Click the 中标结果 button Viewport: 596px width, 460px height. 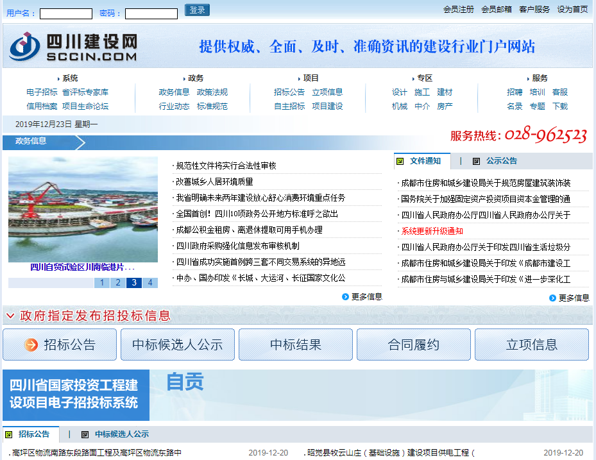coord(295,345)
